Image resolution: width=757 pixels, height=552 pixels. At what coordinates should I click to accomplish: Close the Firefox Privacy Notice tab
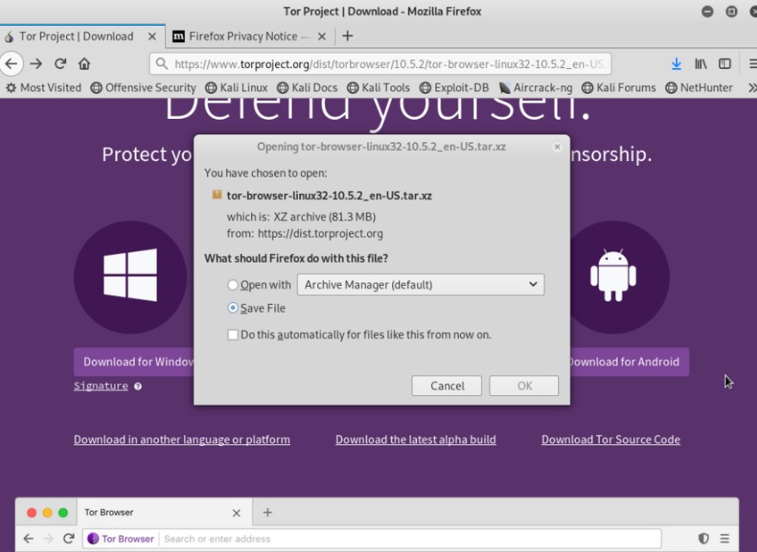pos(322,36)
